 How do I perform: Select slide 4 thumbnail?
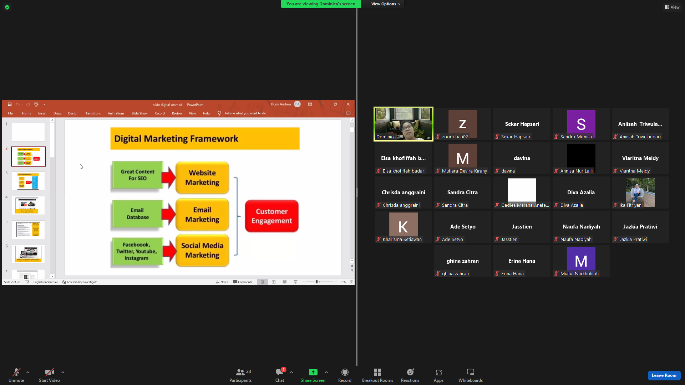28,205
